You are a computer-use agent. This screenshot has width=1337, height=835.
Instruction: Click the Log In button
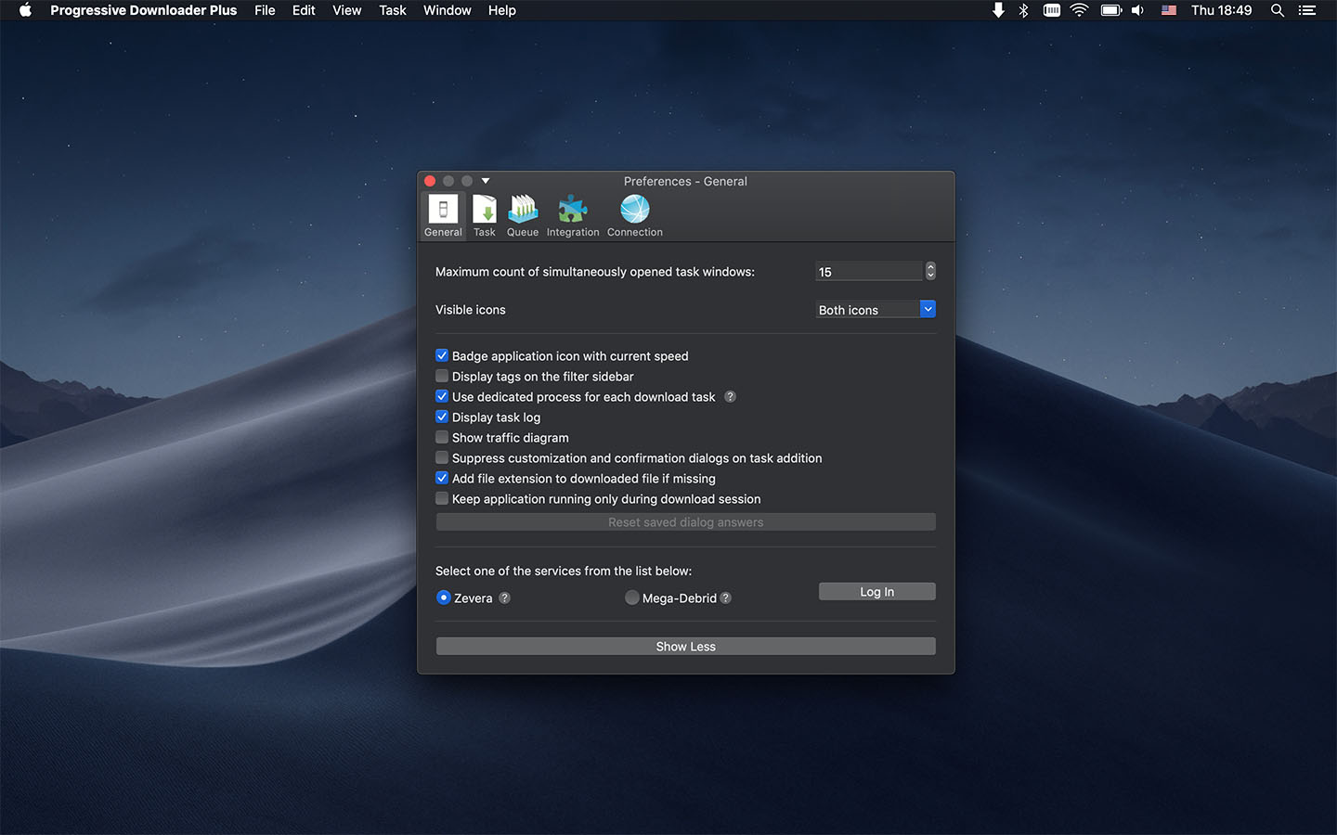tap(876, 592)
